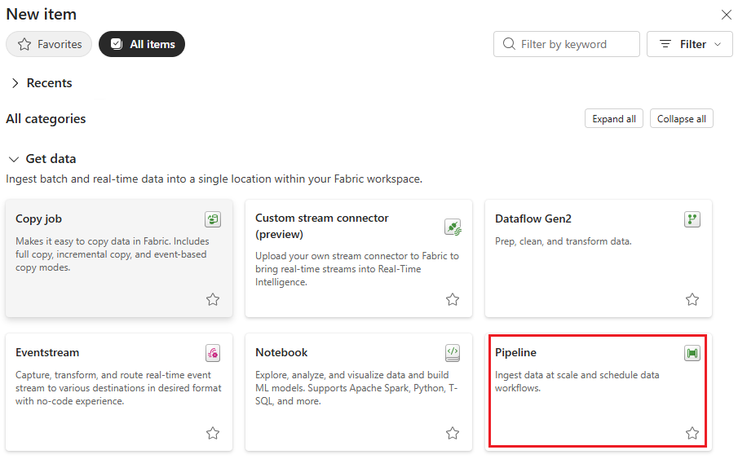Image resolution: width=738 pixels, height=459 pixels.
Task: Click the magnifier icon in keyword filter
Action: [509, 44]
